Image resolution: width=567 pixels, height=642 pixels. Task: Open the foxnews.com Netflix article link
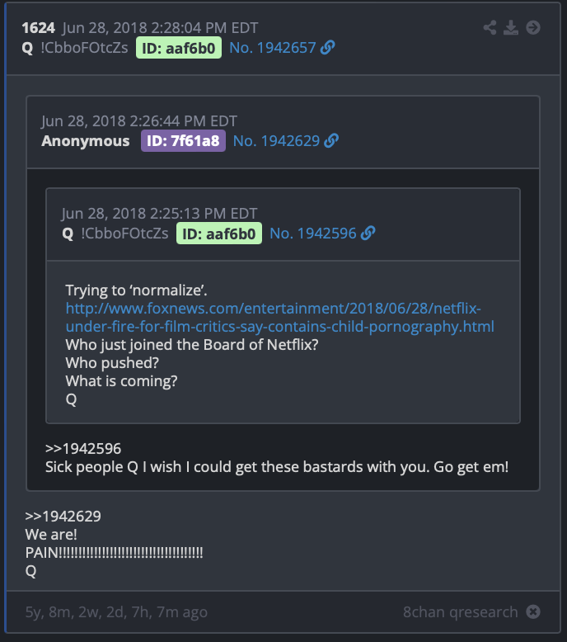coord(280,318)
